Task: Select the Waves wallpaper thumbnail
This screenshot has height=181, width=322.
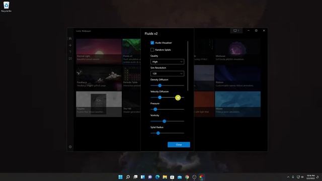Action: (238, 104)
